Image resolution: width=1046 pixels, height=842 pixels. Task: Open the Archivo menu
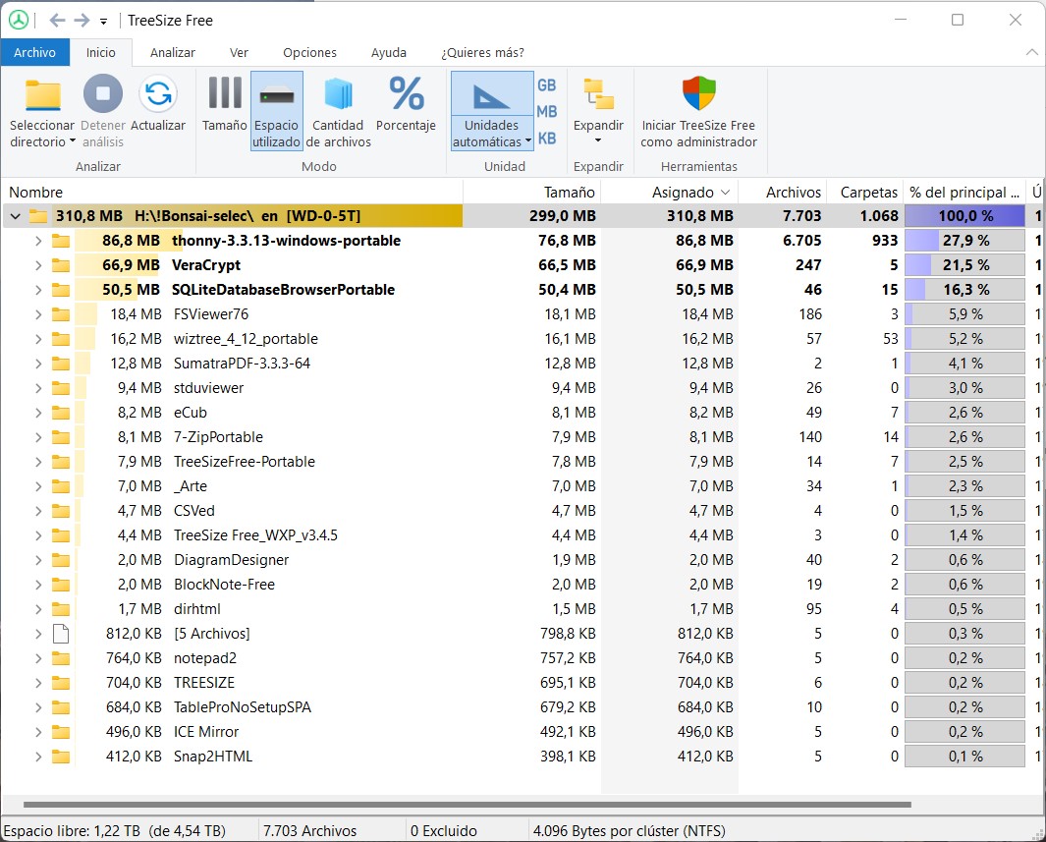pyautogui.click(x=34, y=53)
